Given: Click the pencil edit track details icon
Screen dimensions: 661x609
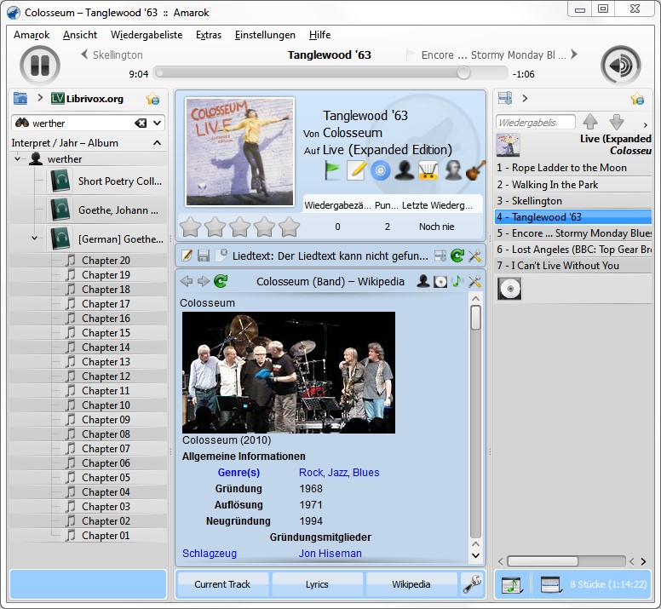Looking at the screenshot, I should pos(356,170).
